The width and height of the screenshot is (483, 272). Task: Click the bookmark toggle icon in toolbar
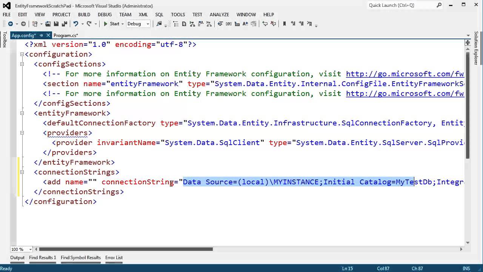[x=284, y=24]
